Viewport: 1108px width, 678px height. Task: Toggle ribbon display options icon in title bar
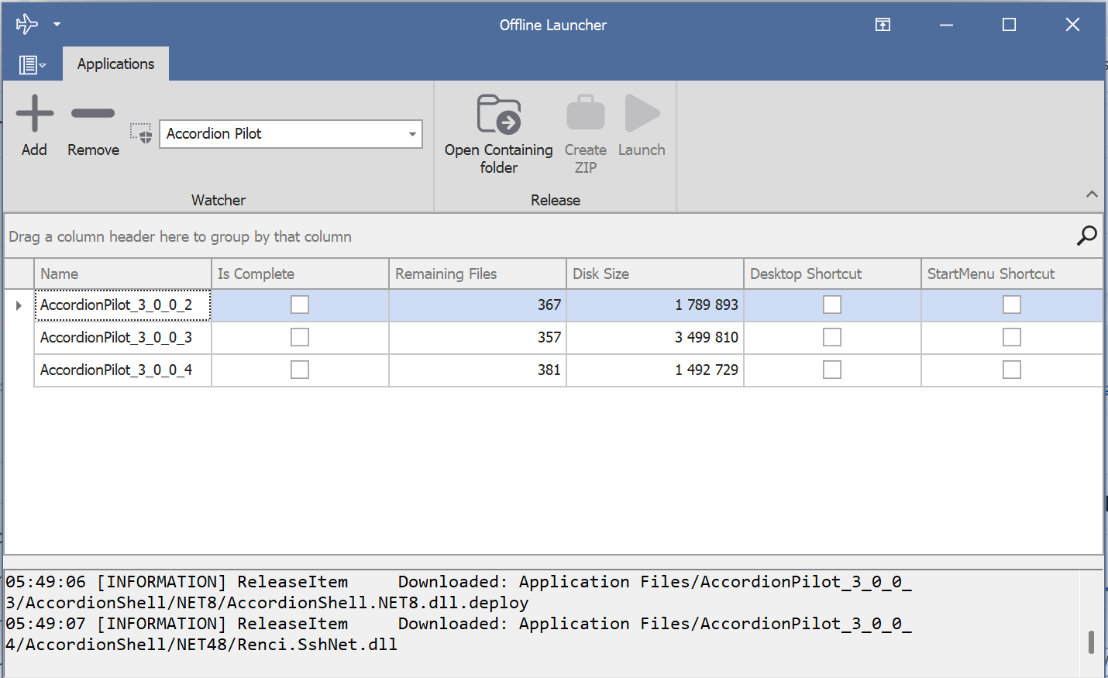[x=883, y=25]
